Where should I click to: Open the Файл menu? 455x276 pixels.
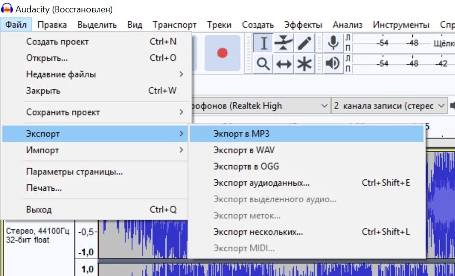tap(16, 25)
